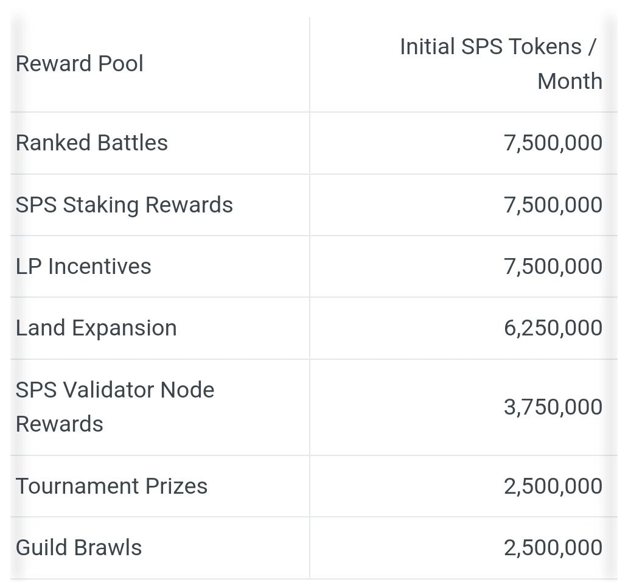This screenshot has height=582, width=628.
Task: Select the SPS Validator Node Rewards label
Action: (x=115, y=407)
